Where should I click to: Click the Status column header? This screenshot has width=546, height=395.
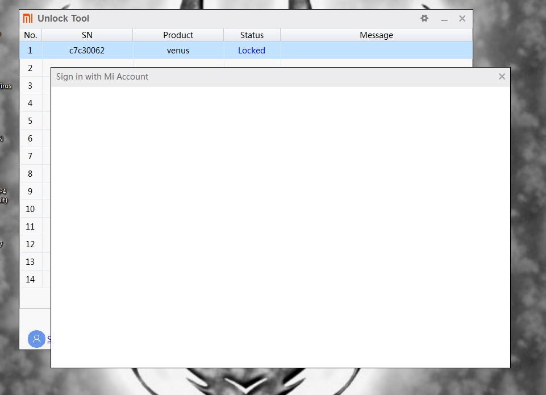pyautogui.click(x=252, y=35)
